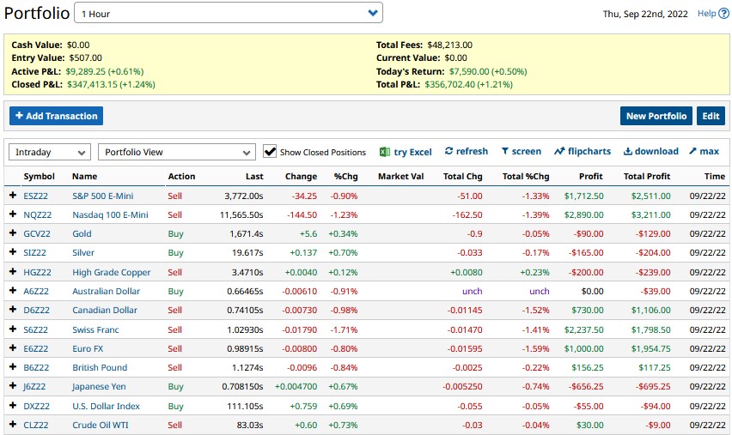Sort by the %Chg column header
This screenshot has height=435, width=732.
(346, 176)
